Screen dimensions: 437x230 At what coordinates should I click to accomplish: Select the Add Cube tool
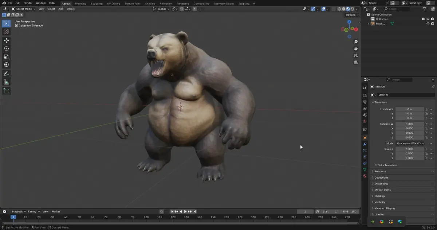[x=6, y=91]
